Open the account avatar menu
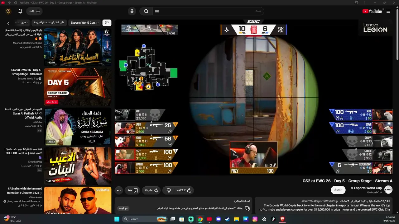Image resolution: width=399 pixels, height=224 pixels. [8, 11]
